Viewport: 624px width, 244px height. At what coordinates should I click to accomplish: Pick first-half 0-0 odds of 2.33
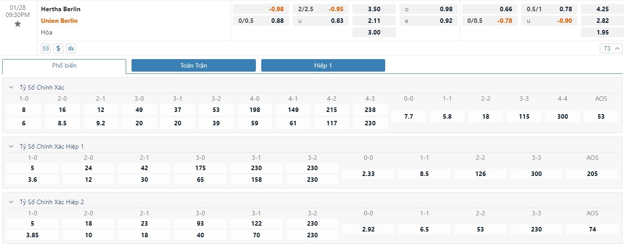[x=368, y=174]
